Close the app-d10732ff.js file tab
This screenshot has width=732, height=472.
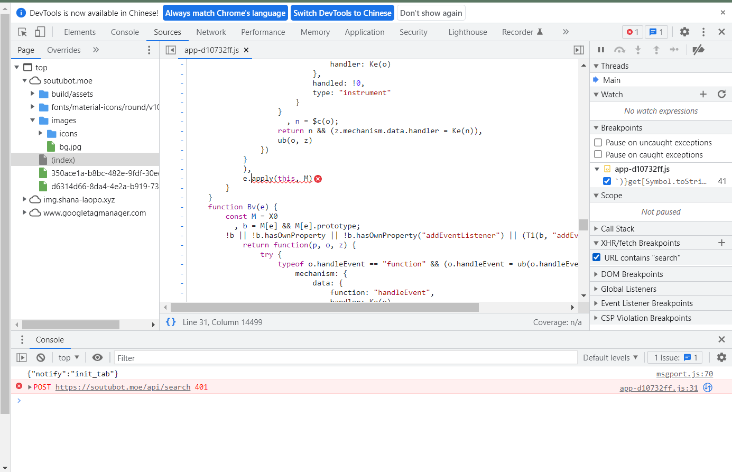pyautogui.click(x=246, y=50)
